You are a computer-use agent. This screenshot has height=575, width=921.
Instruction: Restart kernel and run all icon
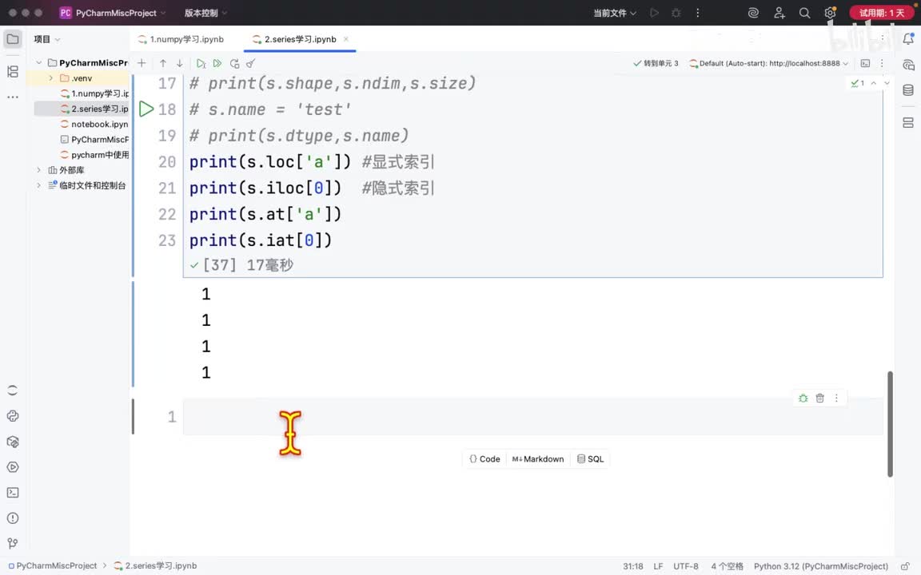[234, 63]
